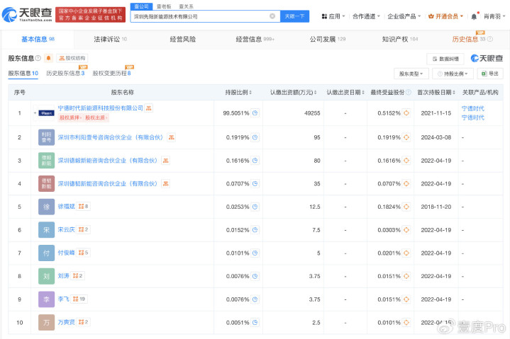Click the shareholder alert bell icon
The height and width of the screenshot is (339, 510).
[x=48, y=58]
